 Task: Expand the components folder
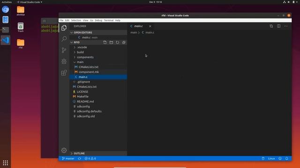pos(98,57)
